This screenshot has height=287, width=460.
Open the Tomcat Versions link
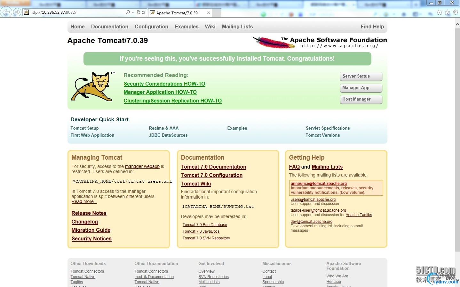click(323, 135)
